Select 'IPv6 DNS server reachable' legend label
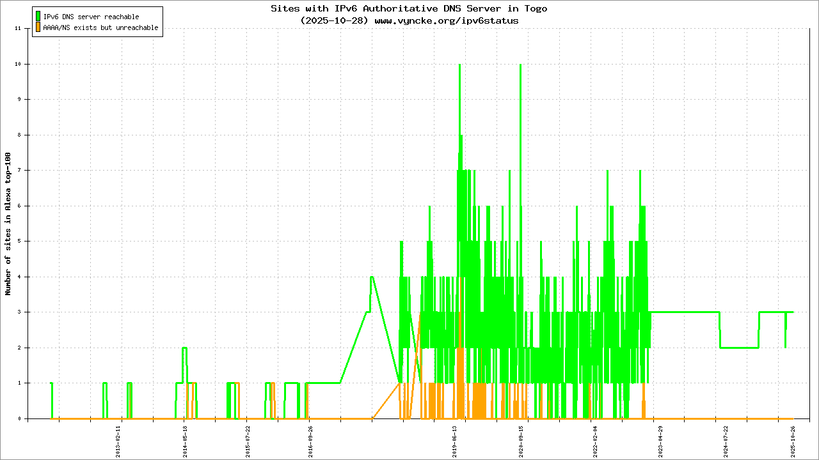The image size is (819, 460). pos(91,17)
